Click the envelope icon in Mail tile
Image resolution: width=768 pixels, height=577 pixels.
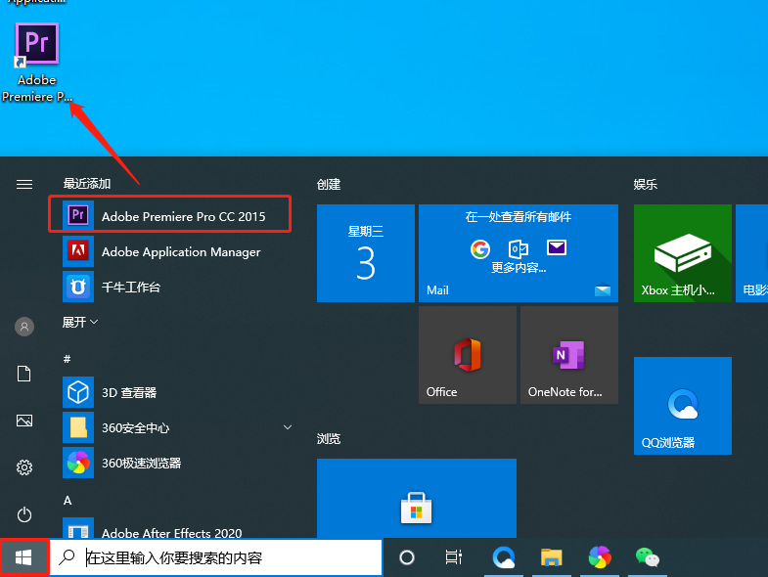[557, 247]
